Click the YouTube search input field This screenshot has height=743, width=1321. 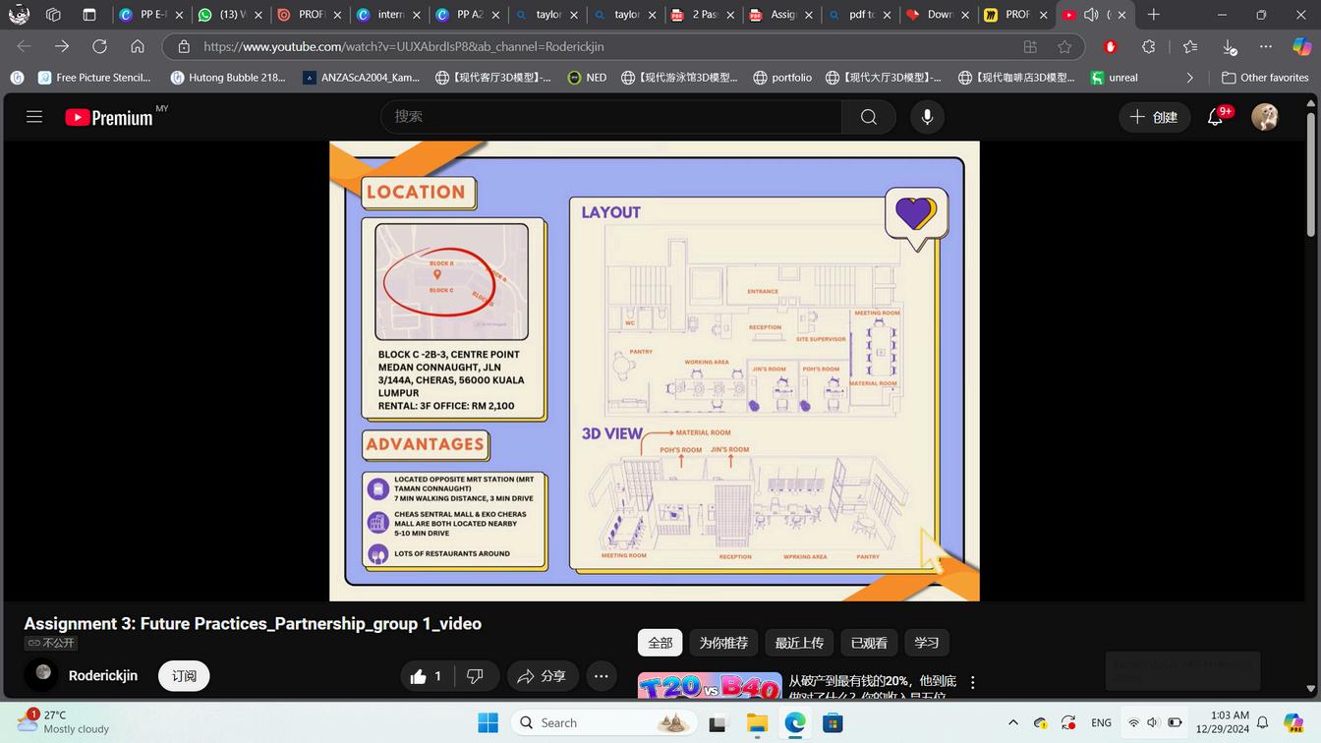point(611,117)
